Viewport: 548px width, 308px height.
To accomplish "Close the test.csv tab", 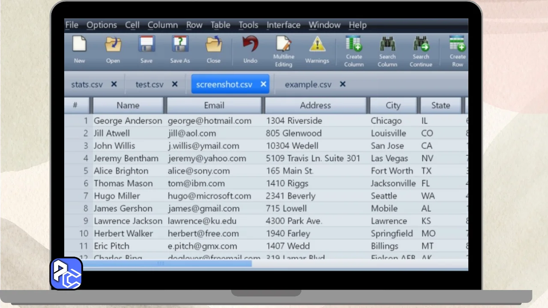I will [175, 84].
